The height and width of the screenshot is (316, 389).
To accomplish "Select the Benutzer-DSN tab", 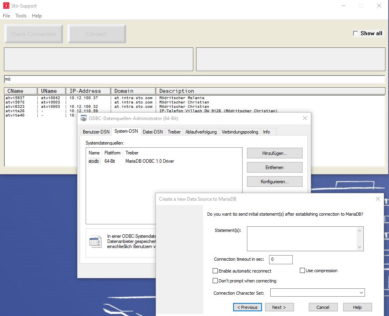I will (x=96, y=132).
